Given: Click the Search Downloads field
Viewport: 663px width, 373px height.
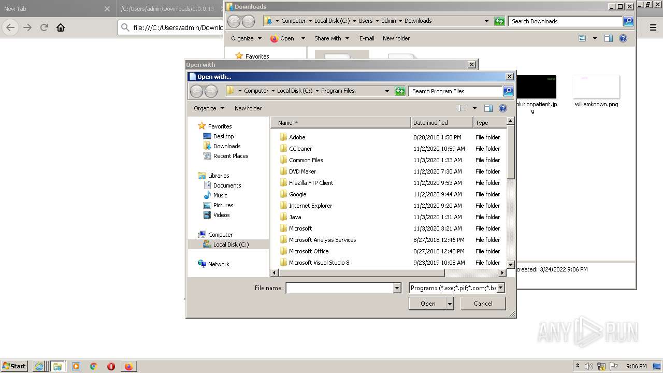Looking at the screenshot, I should (x=566, y=21).
